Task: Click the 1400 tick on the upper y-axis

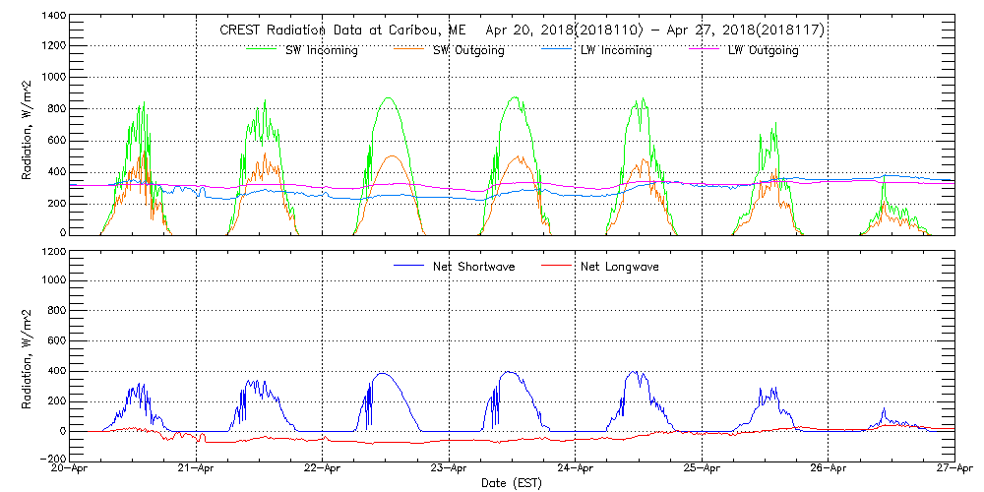Action: point(53,18)
